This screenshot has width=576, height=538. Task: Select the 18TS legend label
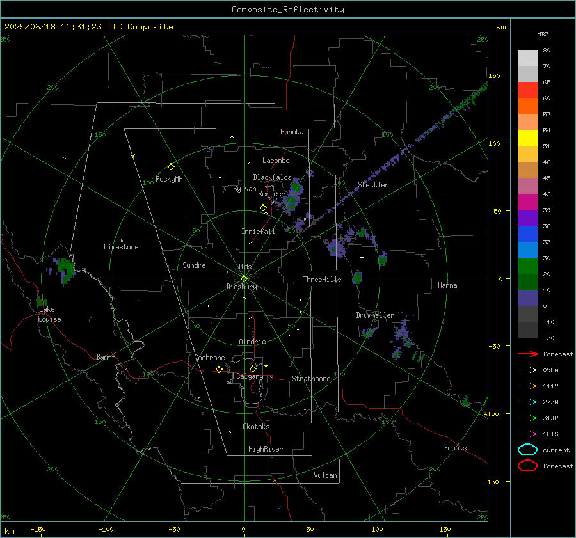[550, 434]
